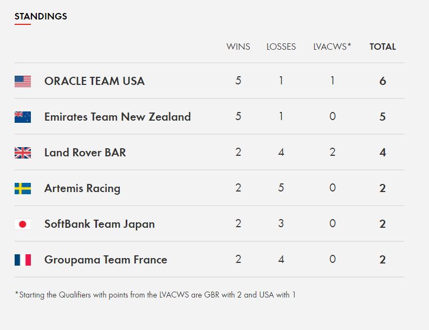Open SoftBank Team Japan entry
Viewport: 429px width, 330px height.
(x=100, y=225)
